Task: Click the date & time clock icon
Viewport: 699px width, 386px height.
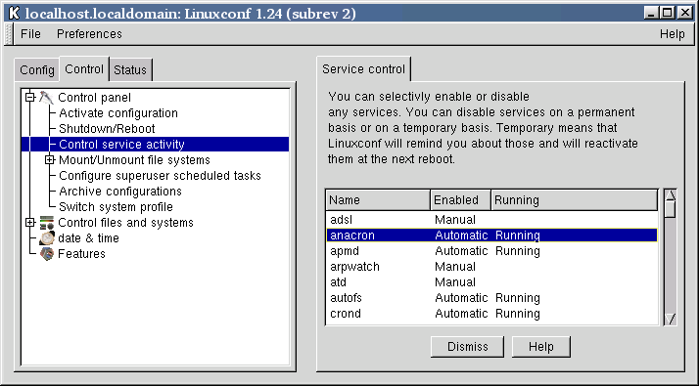Action: 46,237
